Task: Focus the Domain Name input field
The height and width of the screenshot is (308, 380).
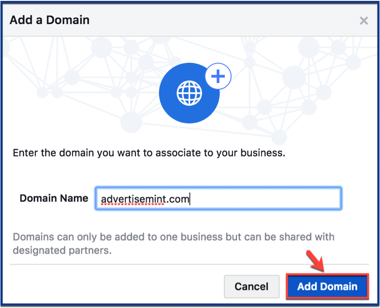Action: 218,199
